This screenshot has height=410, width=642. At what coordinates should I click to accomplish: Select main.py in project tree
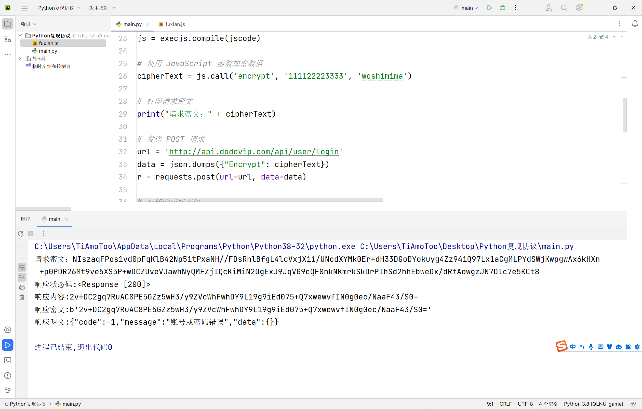click(x=45, y=51)
